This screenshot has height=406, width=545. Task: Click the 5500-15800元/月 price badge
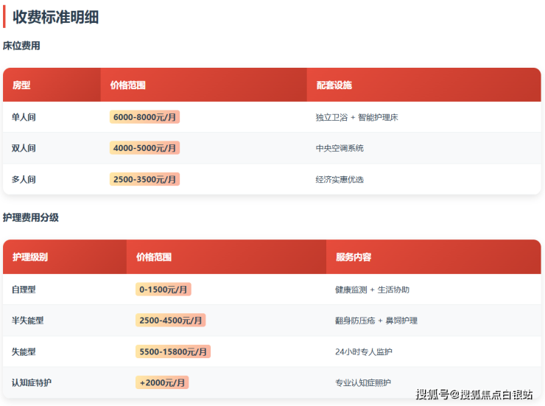click(173, 351)
